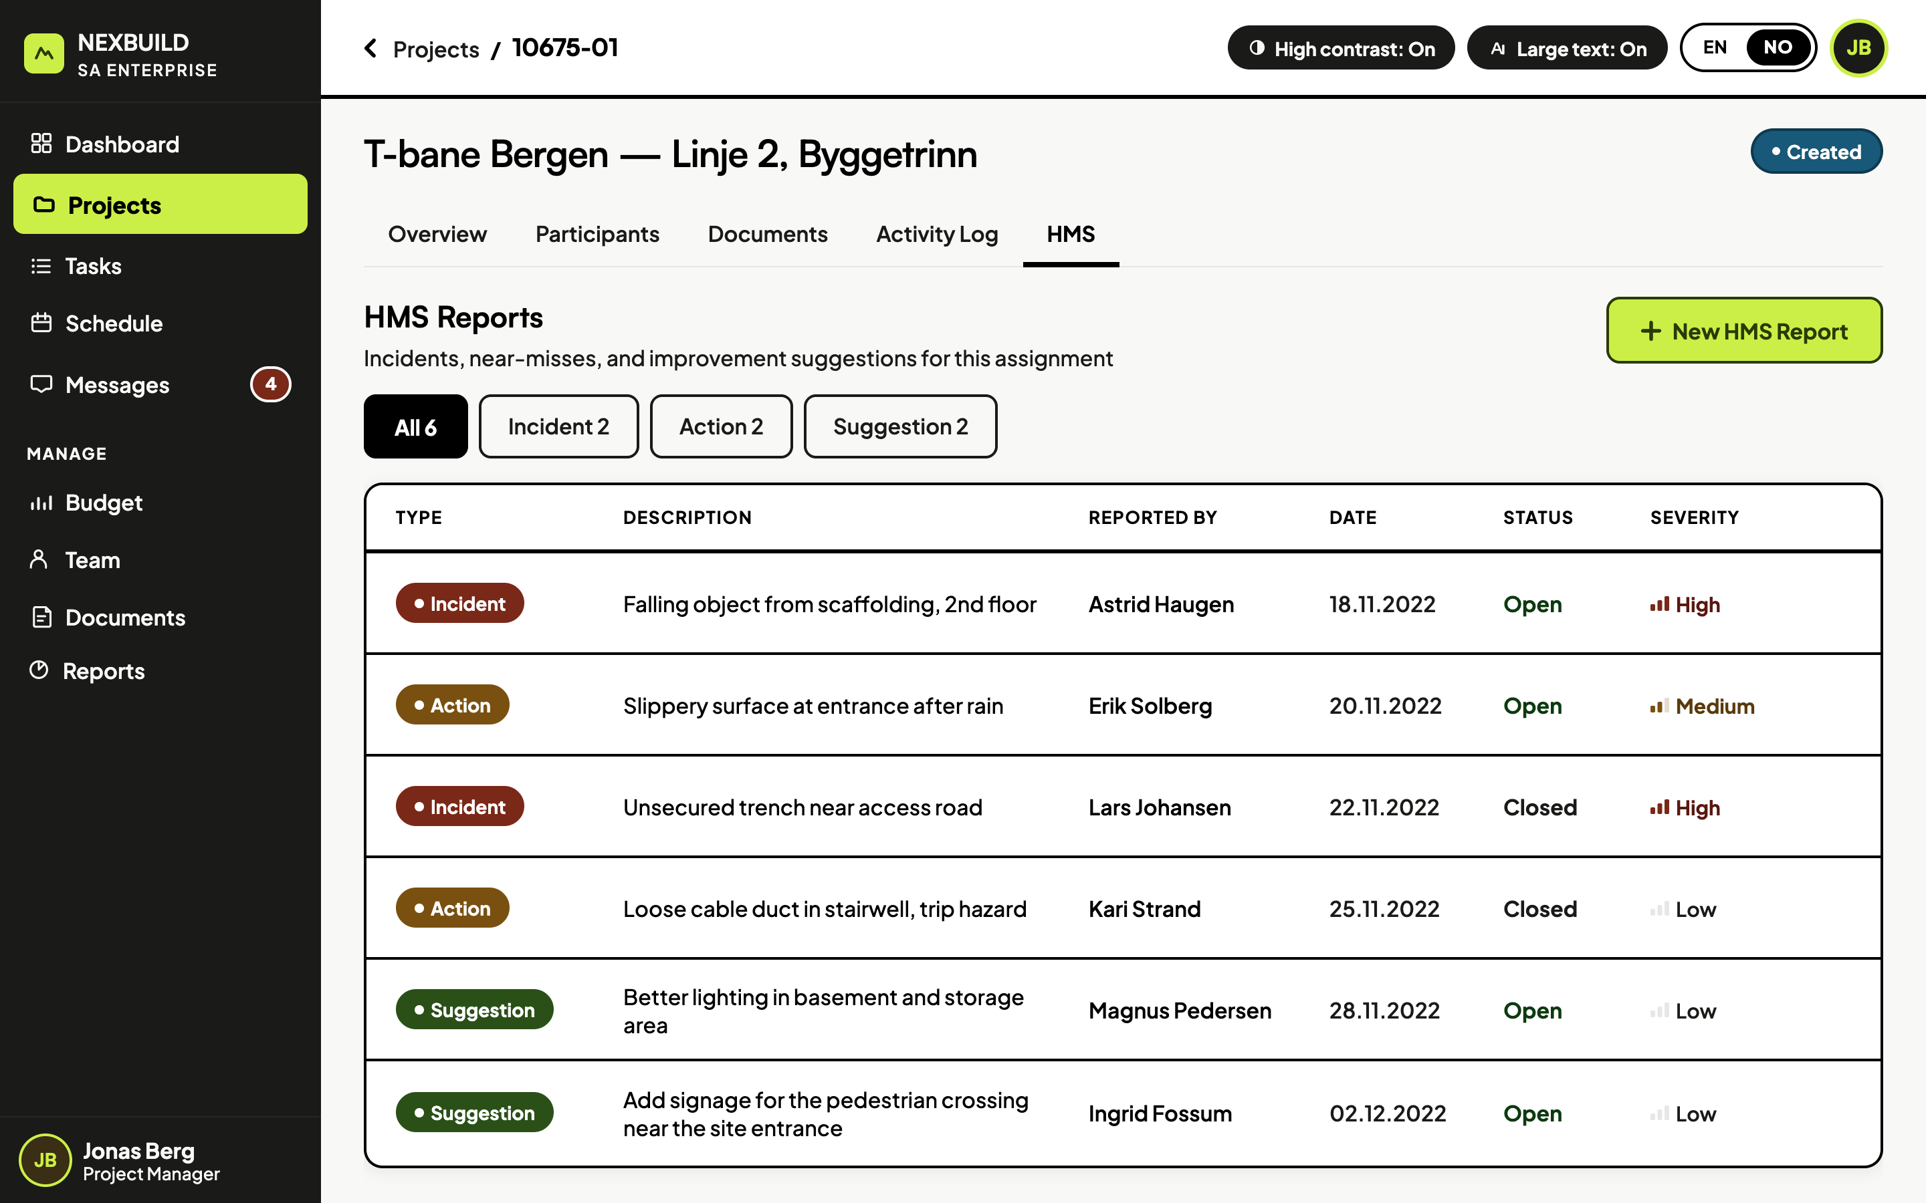Click the Incident tag for unsecured trench row
Image resolution: width=1926 pixels, height=1203 pixels.
(460, 807)
